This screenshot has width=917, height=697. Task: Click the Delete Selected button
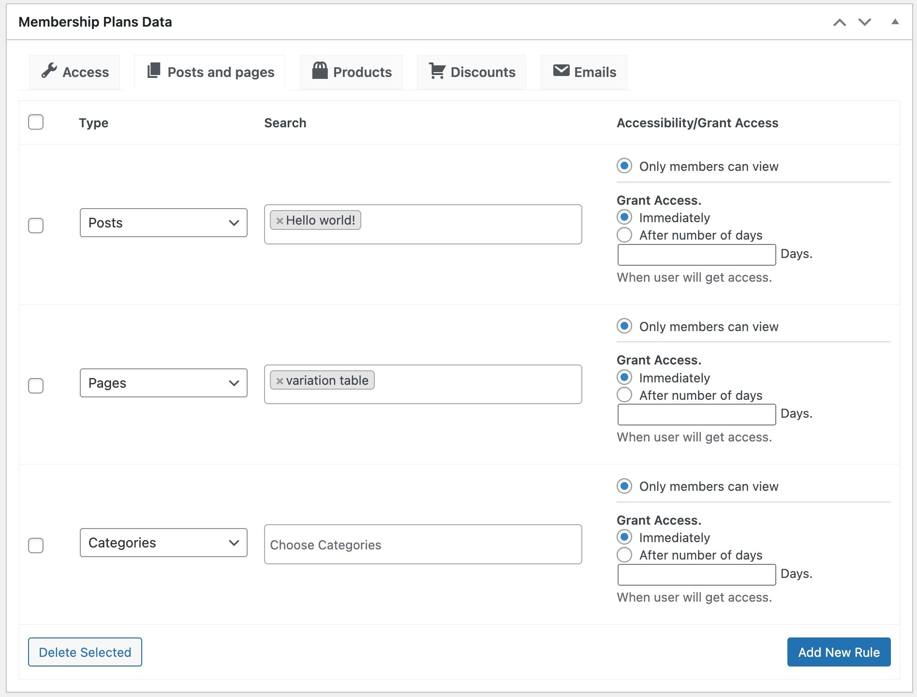(85, 652)
